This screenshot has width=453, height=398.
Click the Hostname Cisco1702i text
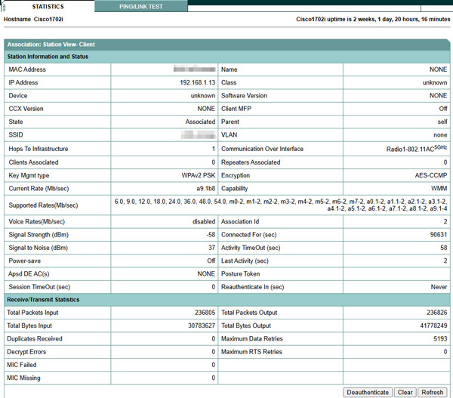click(39, 19)
